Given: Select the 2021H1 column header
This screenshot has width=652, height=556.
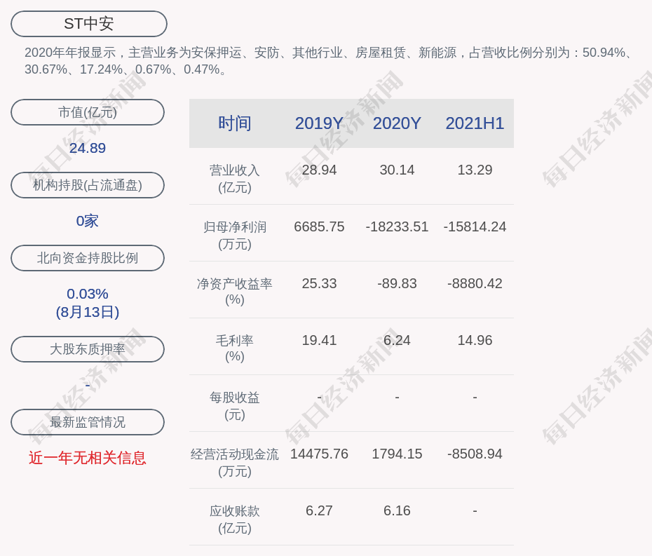Looking at the screenshot, I should tap(475, 123).
